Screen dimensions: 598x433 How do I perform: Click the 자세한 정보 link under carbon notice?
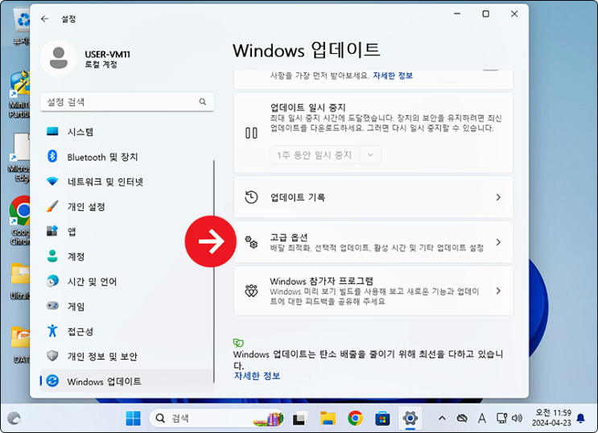[x=257, y=376]
